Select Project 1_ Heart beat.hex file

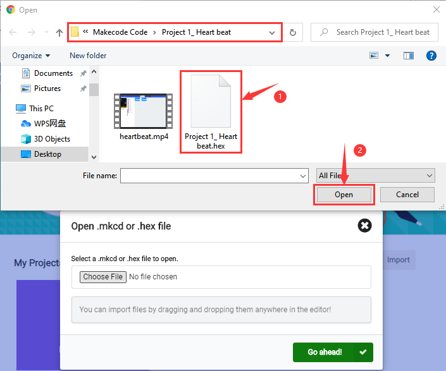pos(211,112)
